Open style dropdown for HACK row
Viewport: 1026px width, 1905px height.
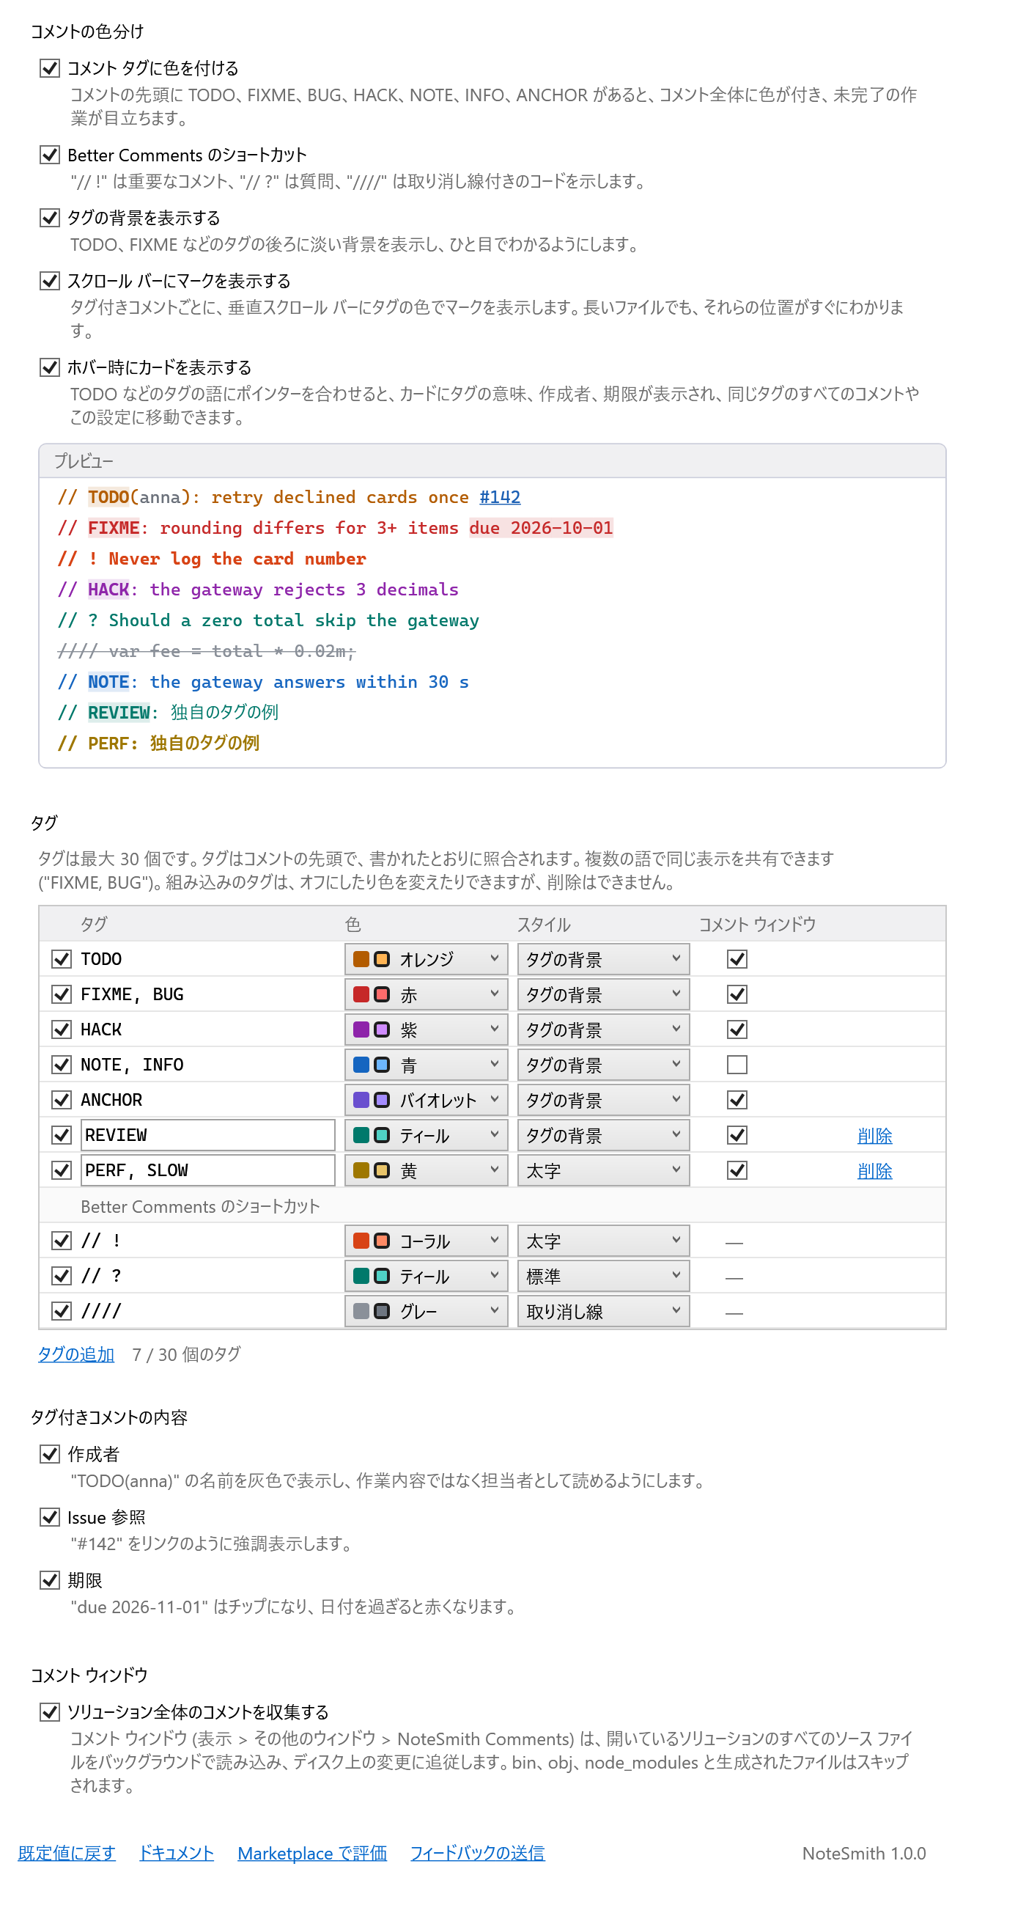(x=603, y=1029)
